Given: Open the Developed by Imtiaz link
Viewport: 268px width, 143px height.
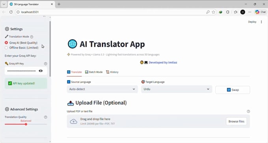Looking at the screenshot, I should (163, 63).
